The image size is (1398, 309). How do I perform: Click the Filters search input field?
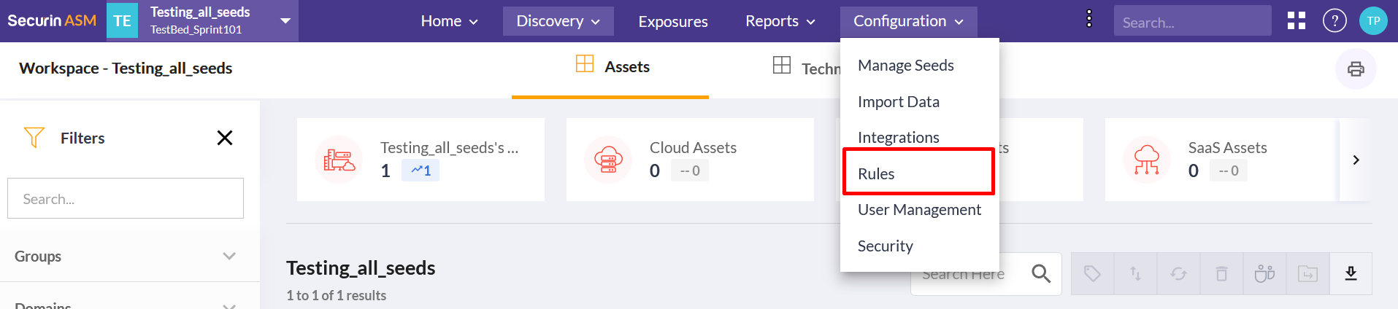click(x=126, y=198)
